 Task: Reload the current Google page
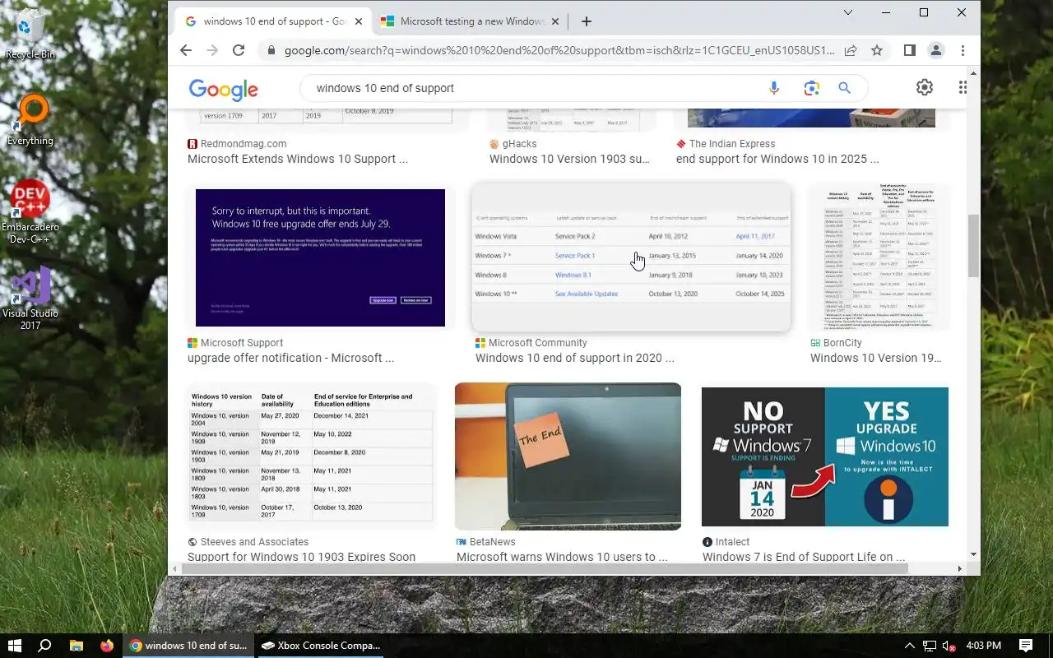click(239, 50)
